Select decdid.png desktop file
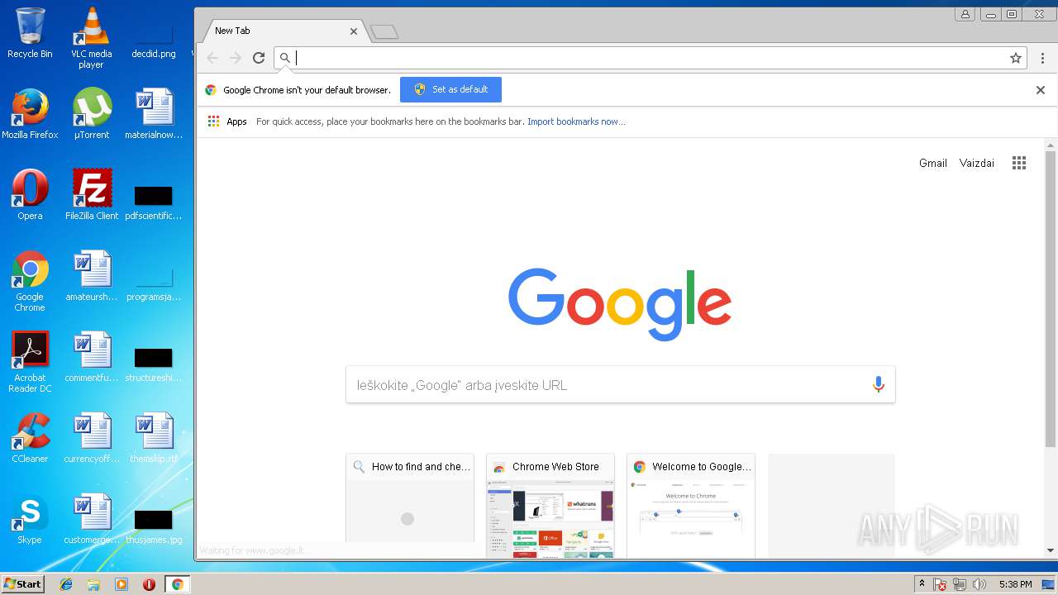Viewport: 1058px width, 595px height. 154,41
